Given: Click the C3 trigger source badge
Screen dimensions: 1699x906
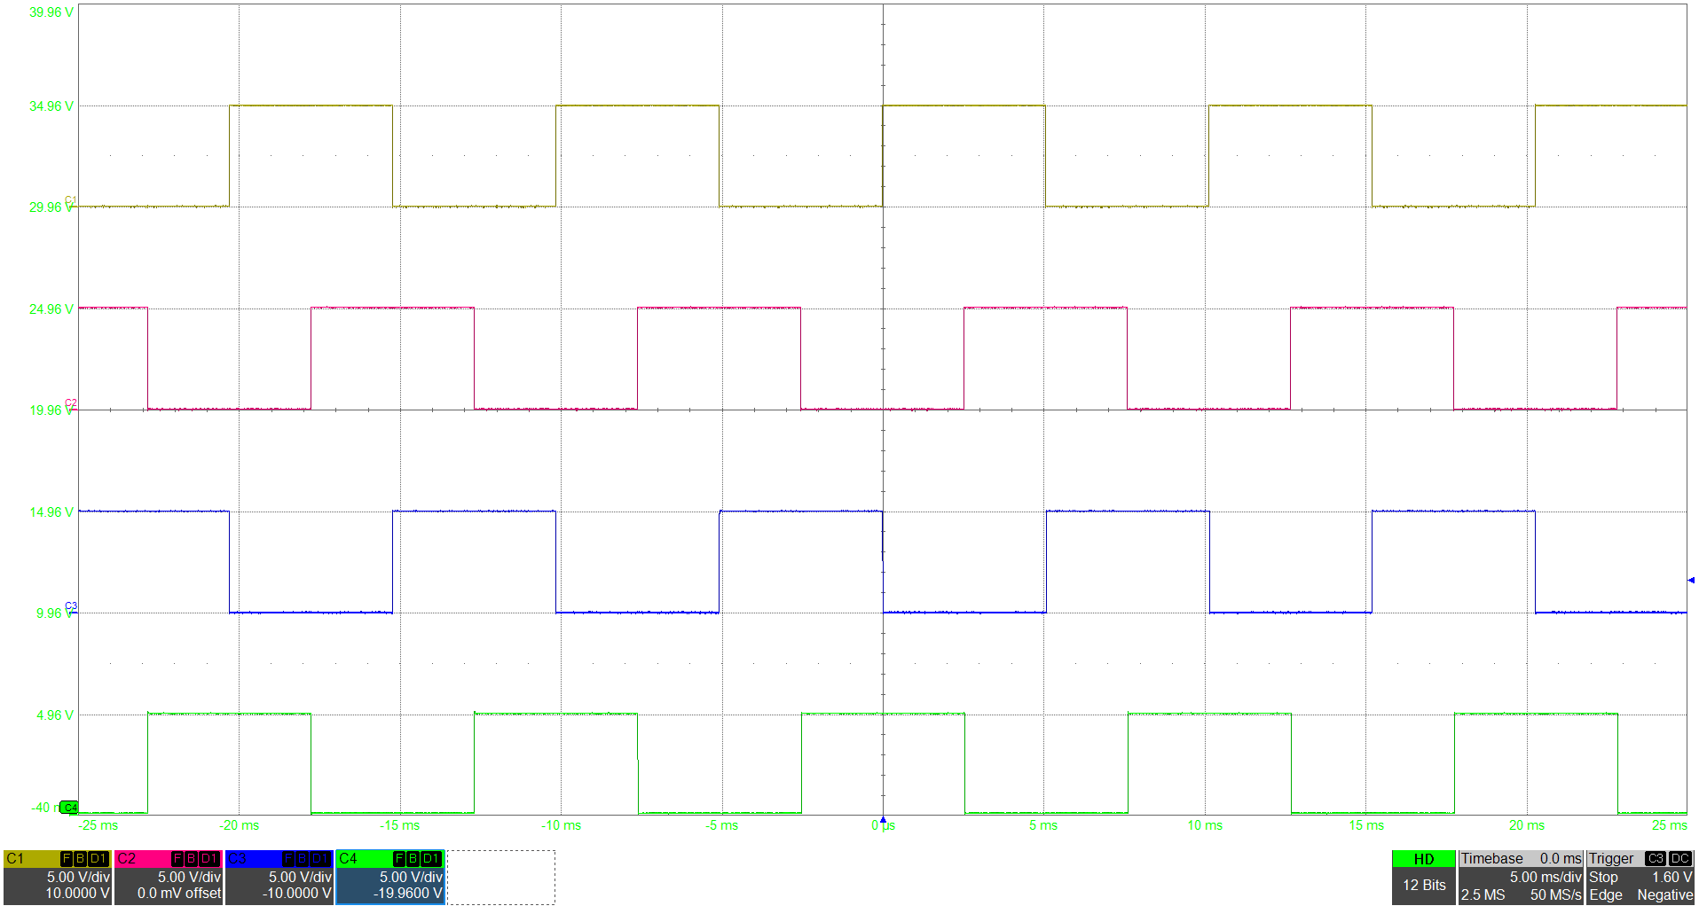Looking at the screenshot, I should click(x=1656, y=858).
